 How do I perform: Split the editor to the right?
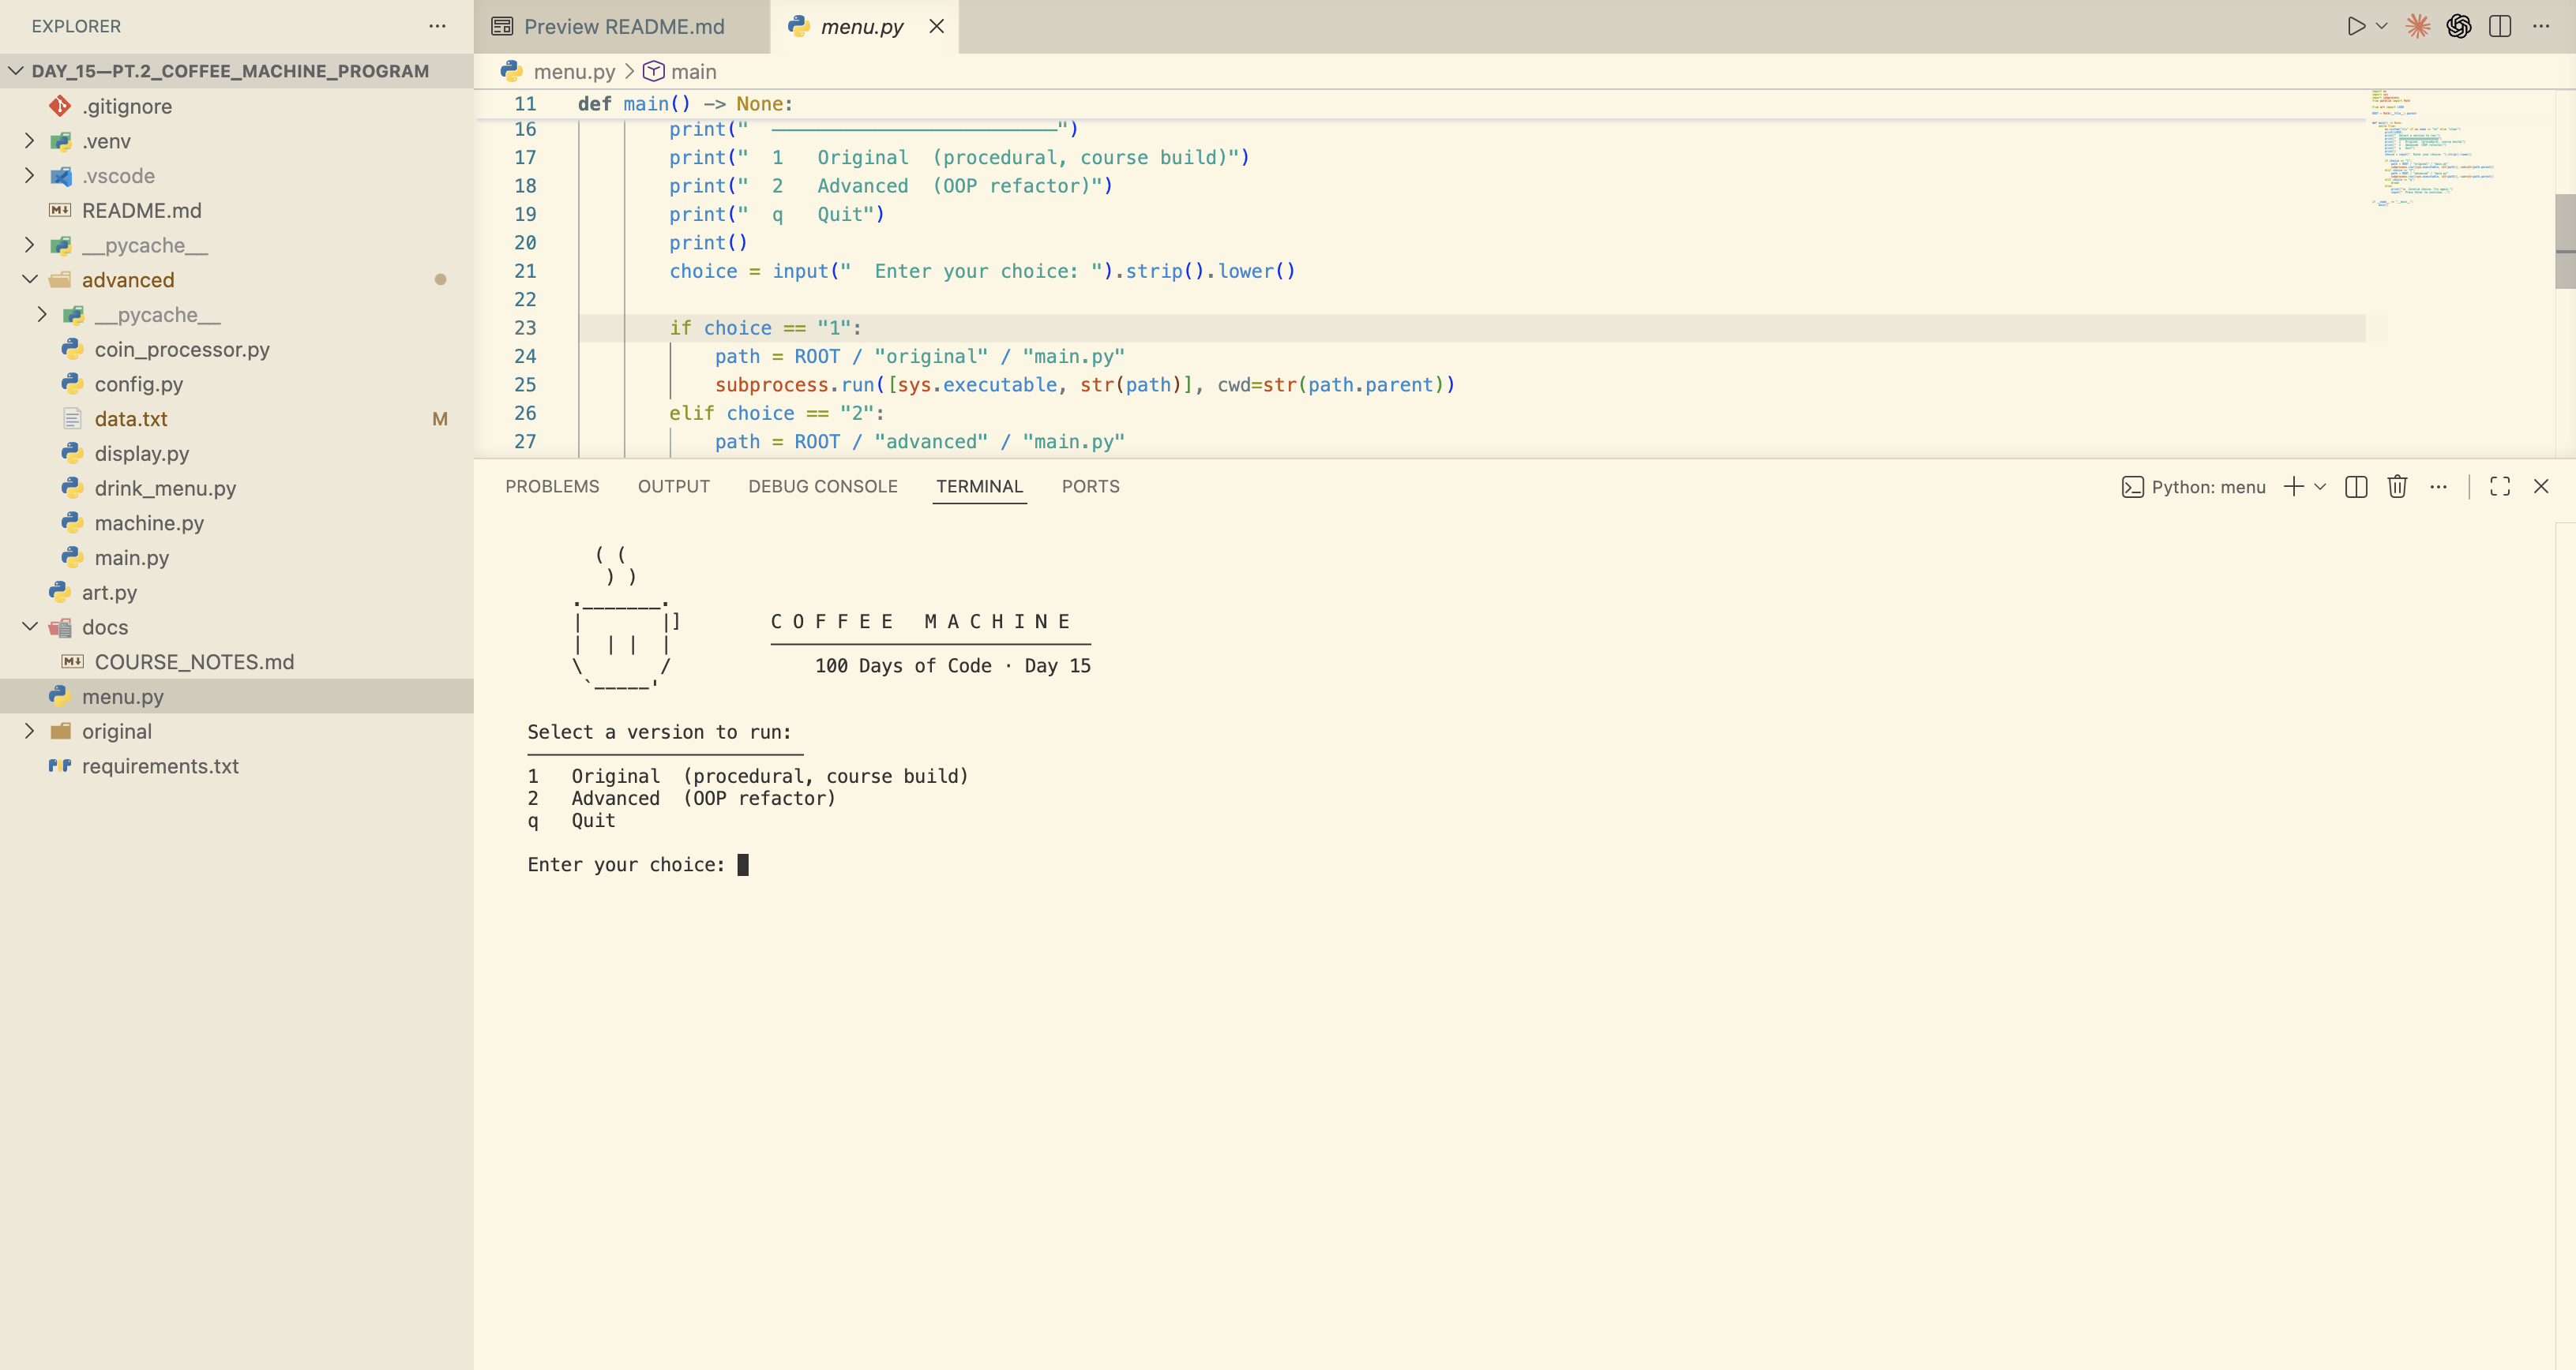click(x=2500, y=27)
